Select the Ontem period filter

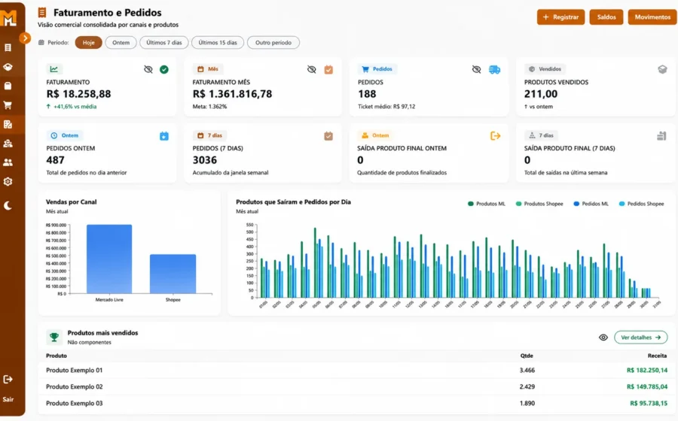coord(121,43)
